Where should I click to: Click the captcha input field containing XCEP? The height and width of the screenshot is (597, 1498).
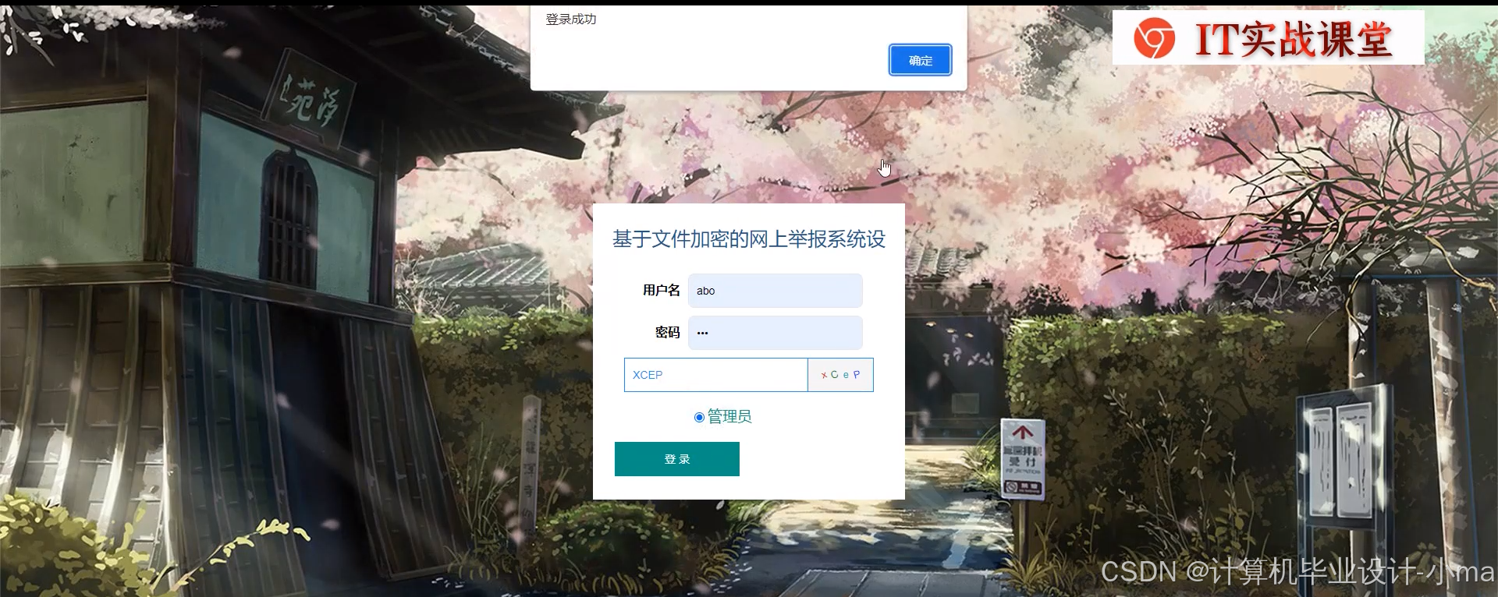[715, 375]
